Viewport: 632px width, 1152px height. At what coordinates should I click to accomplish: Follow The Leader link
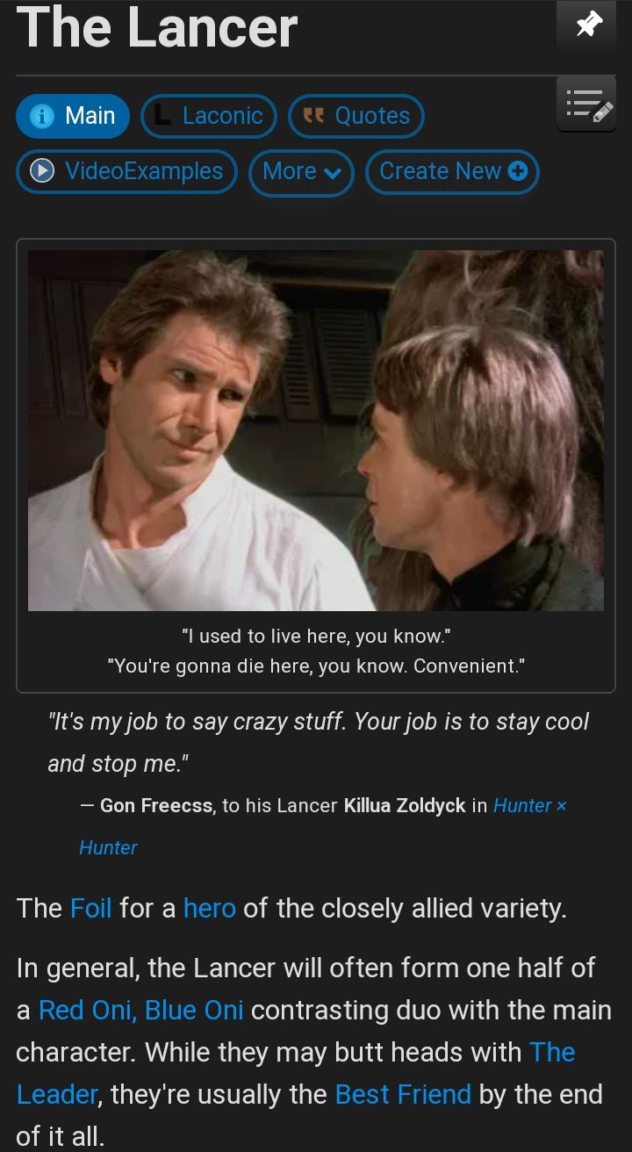tap(296, 1073)
